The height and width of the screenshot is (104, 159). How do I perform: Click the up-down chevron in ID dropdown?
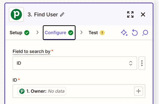point(131,63)
